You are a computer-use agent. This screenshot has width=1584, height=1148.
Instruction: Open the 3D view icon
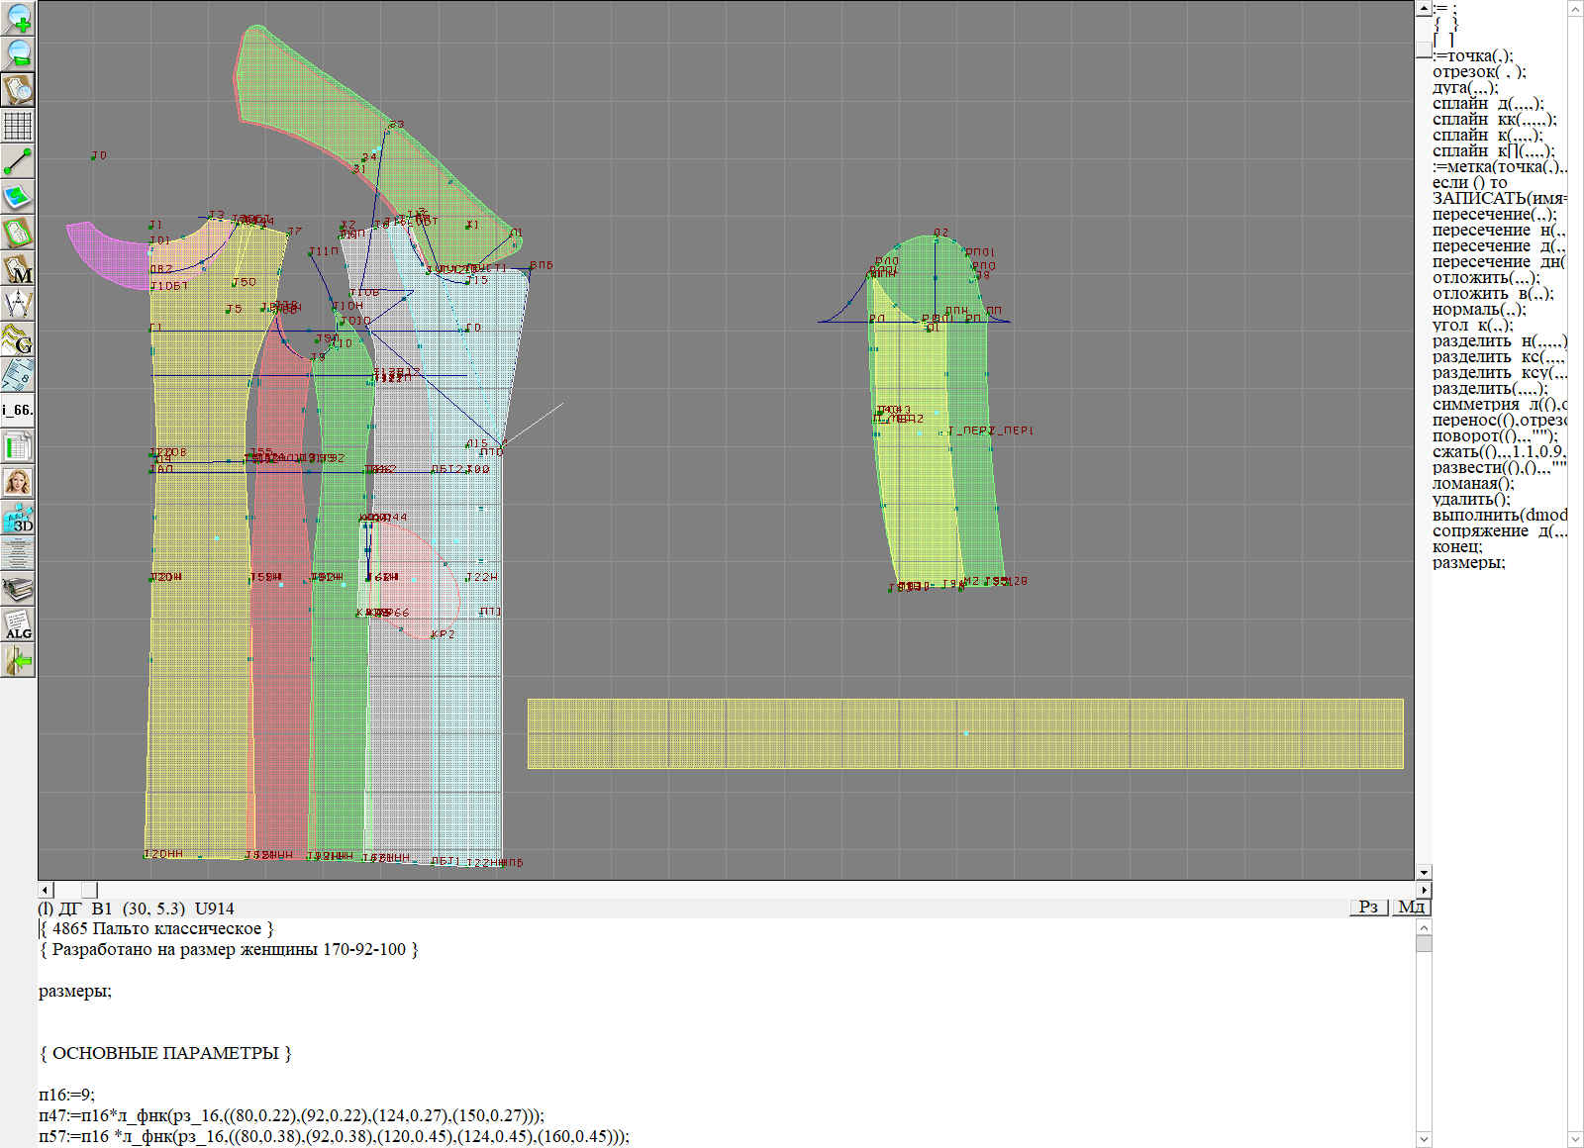[x=19, y=518]
